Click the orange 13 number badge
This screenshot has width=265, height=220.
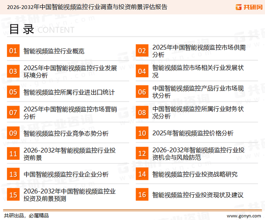pos(13,174)
